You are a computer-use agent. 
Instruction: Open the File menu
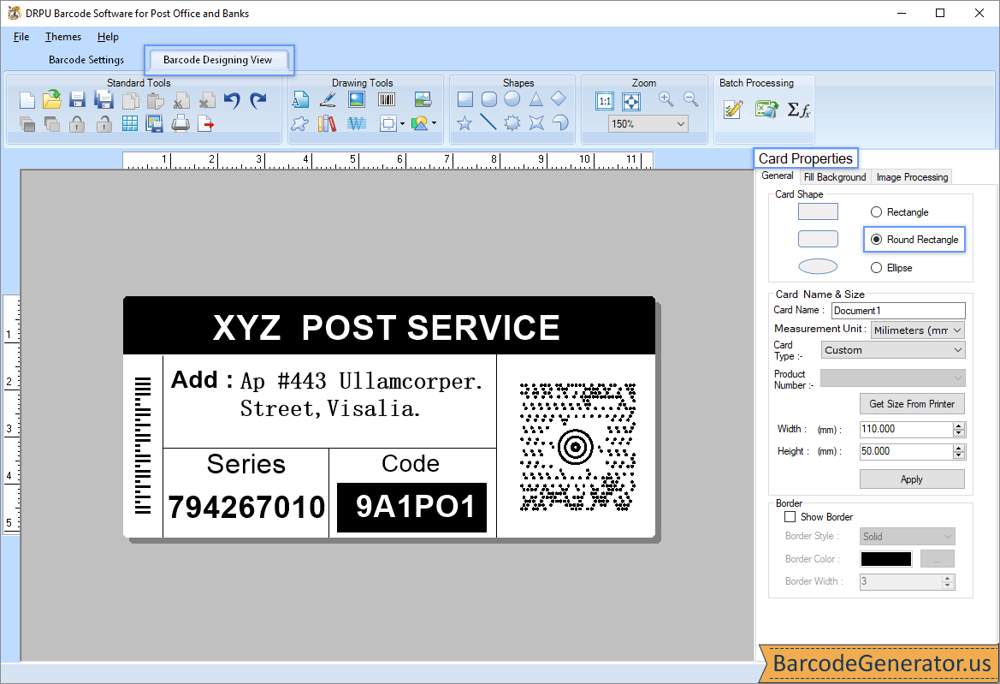click(21, 37)
